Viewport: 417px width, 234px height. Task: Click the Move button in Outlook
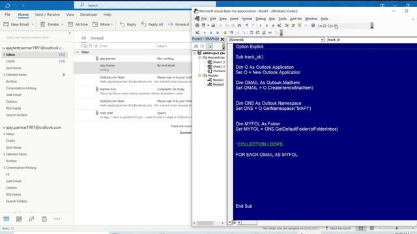point(102,25)
